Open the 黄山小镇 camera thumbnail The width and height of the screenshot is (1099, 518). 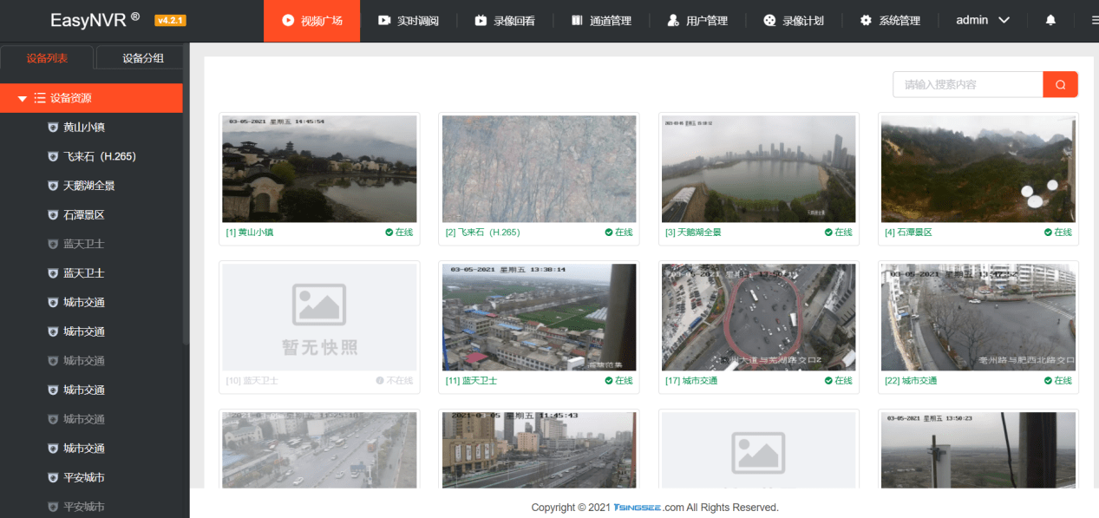pyautogui.click(x=319, y=169)
